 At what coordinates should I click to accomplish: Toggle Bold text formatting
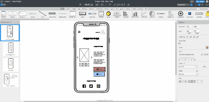click(x=180, y=82)
